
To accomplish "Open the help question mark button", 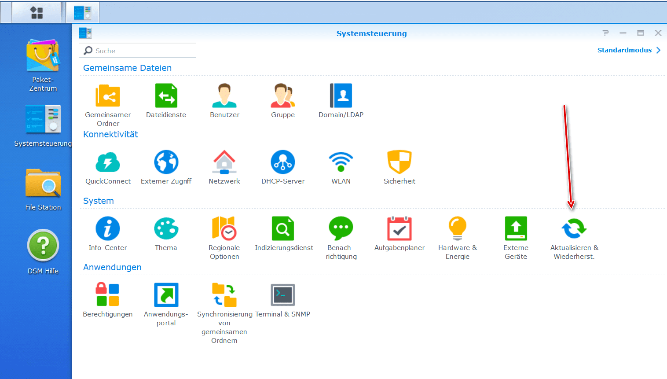I will pos(606,33).
